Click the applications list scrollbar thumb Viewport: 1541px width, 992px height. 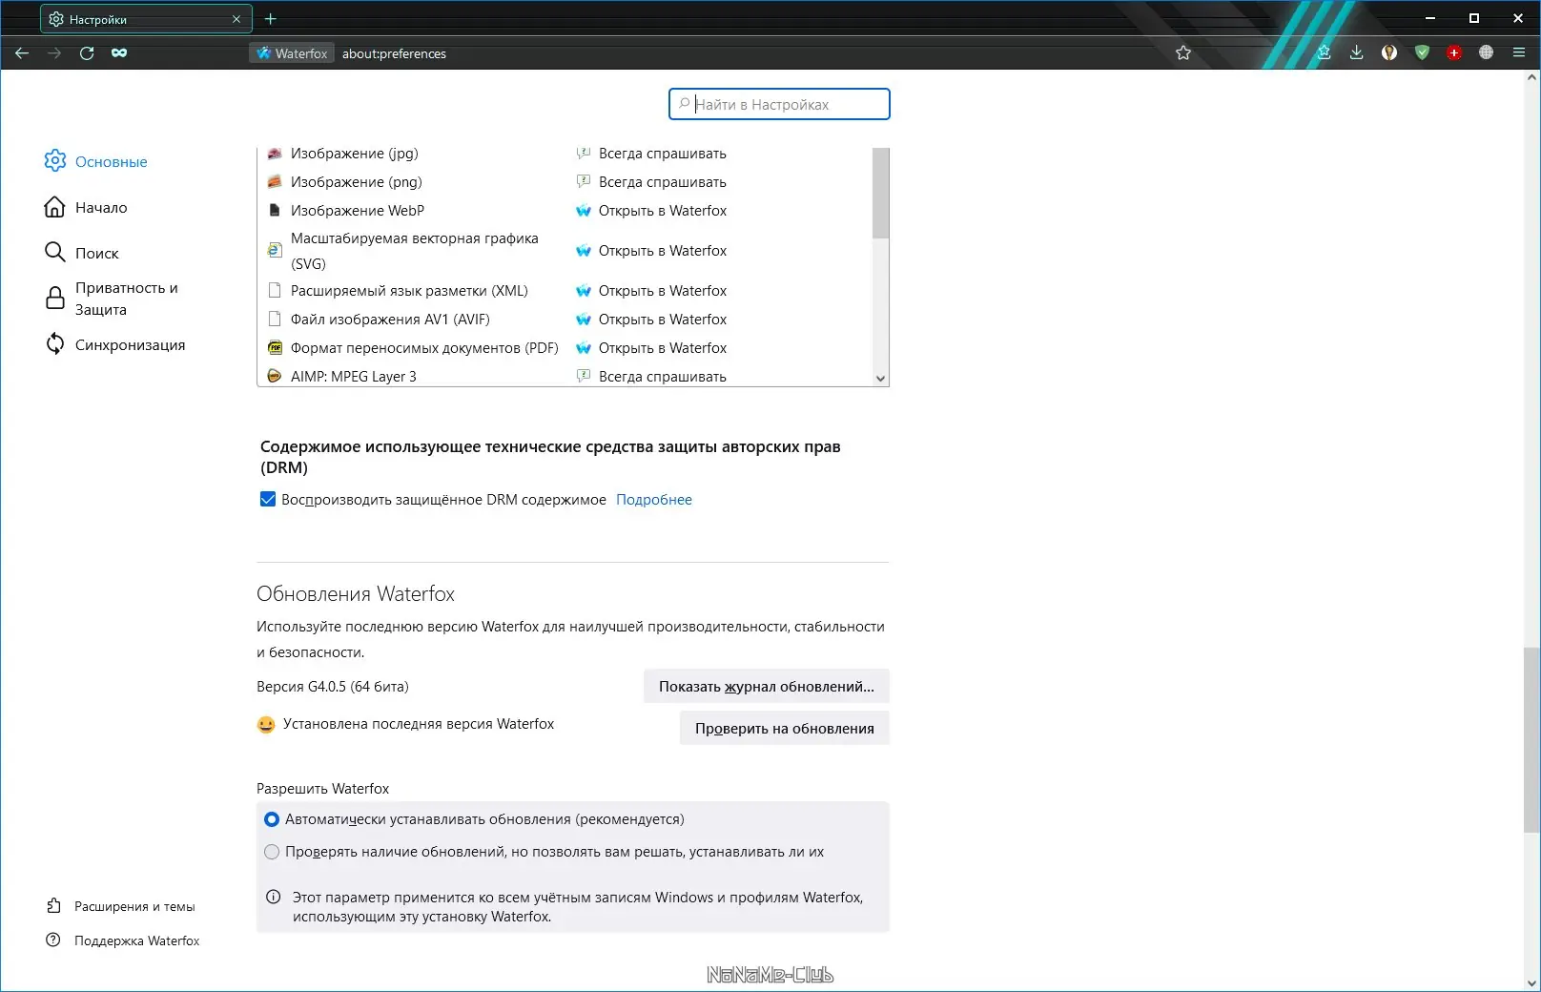(880, 193)
